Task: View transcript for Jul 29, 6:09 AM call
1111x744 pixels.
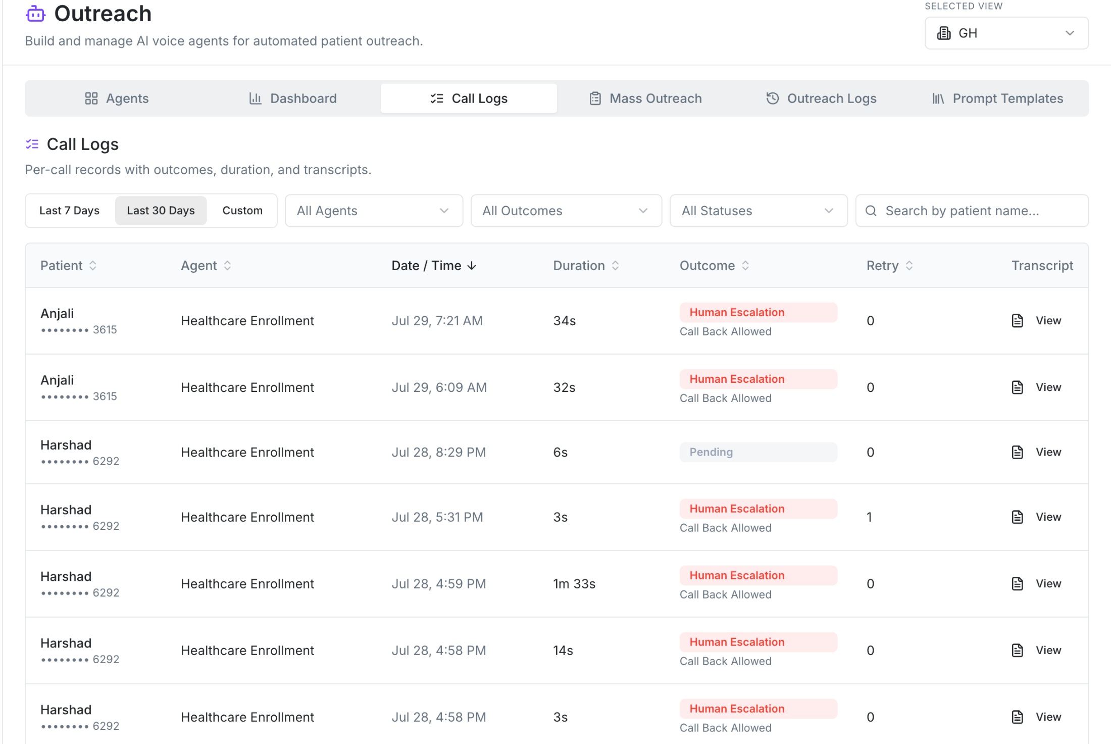Action: (1048, 387)
